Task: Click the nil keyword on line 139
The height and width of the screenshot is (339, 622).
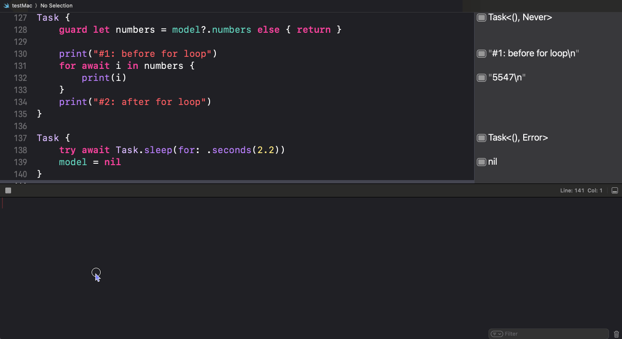Action: (113, 162)
